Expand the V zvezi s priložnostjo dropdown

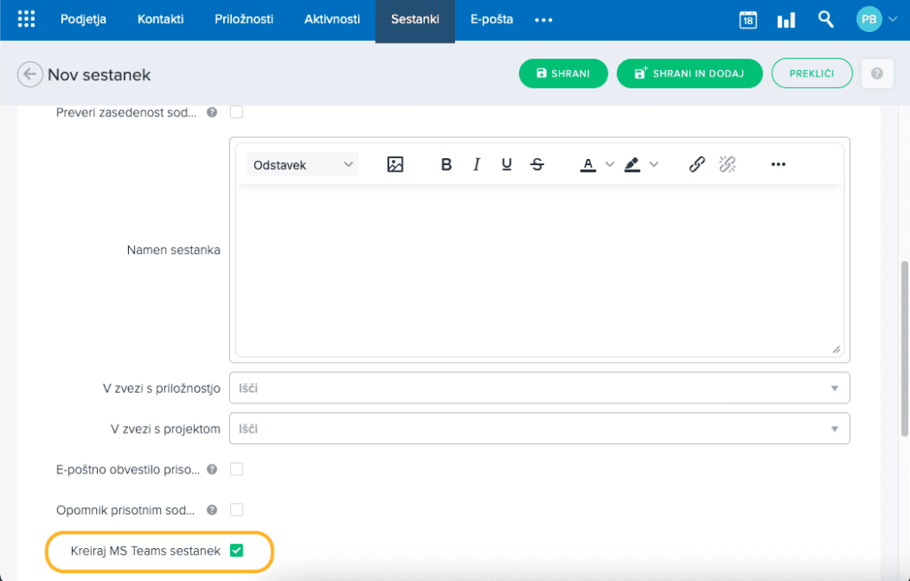[834, 388]
